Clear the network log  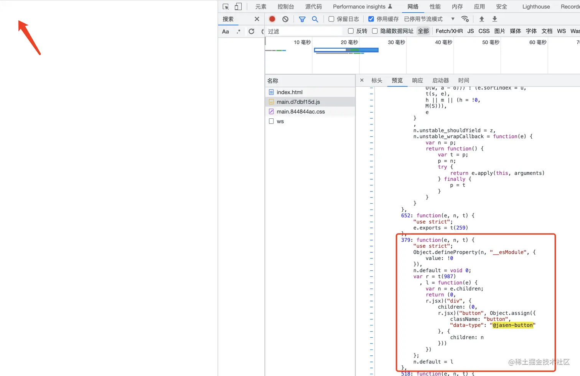pyautogui.click(x=285, y=19)
